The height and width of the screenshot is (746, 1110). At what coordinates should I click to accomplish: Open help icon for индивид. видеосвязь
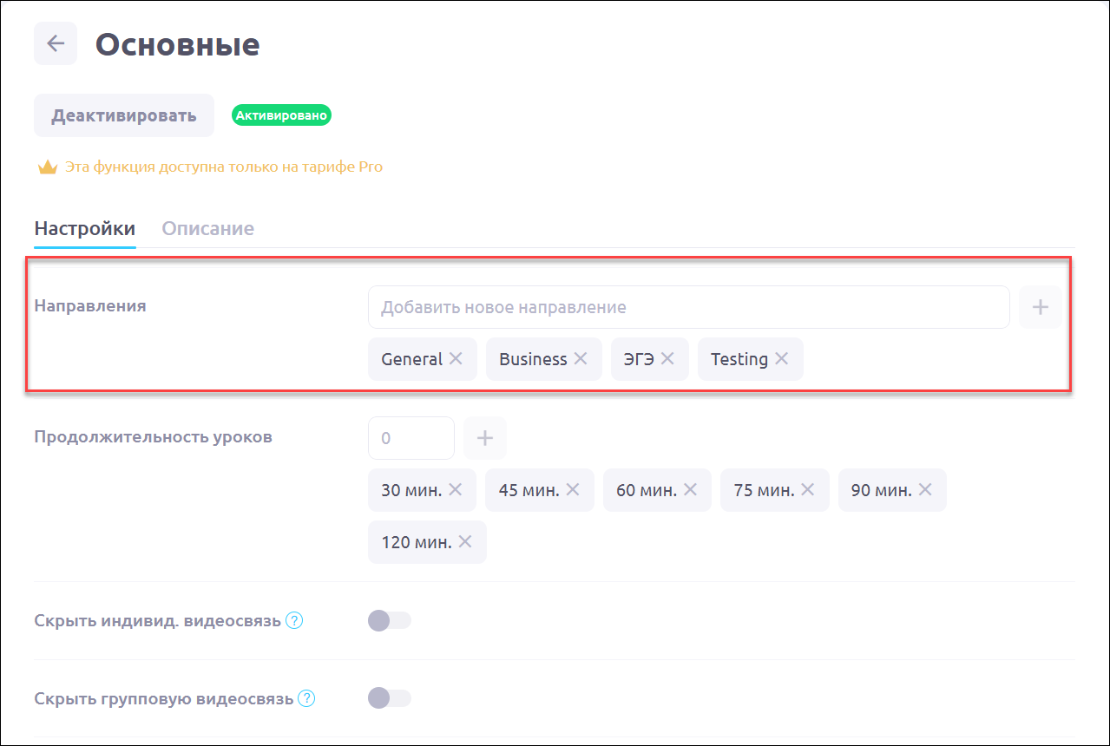point(294,621)
